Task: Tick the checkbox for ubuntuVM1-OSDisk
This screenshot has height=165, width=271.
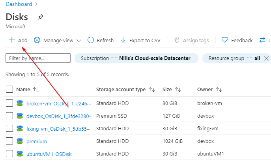Action: pos(9,154)
